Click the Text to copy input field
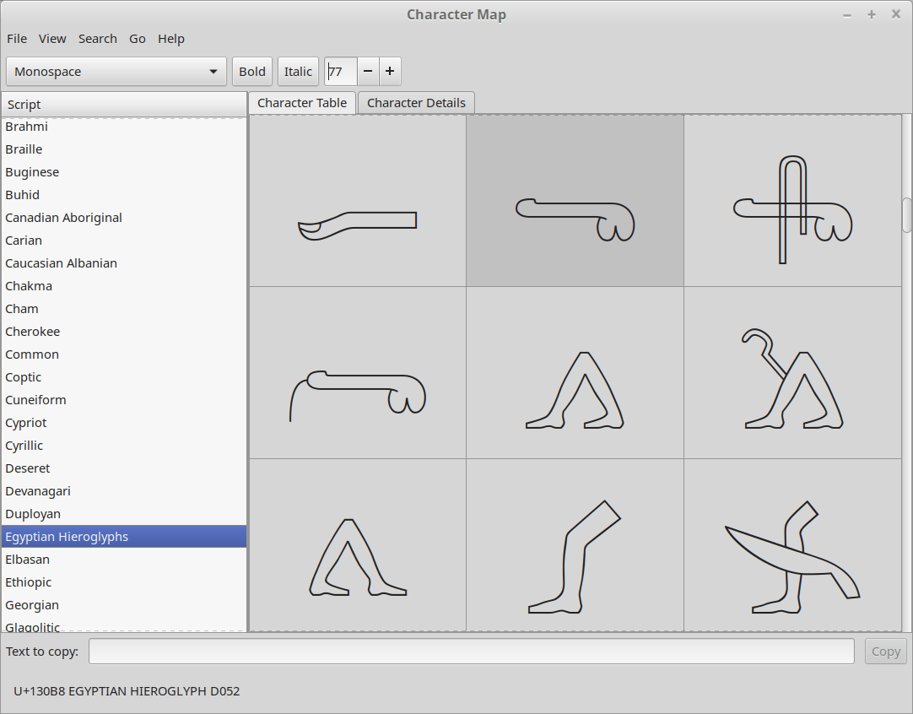This screenshot has height=714, width=913. tap(471, 652)
